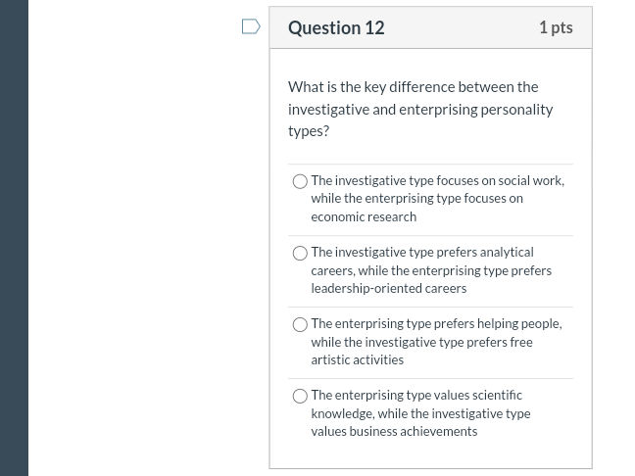Image resolution: width=635 pixels, height=476 pixels.
Task: Click the words "values business achievements" in the last answer
Action: [394, 431]
